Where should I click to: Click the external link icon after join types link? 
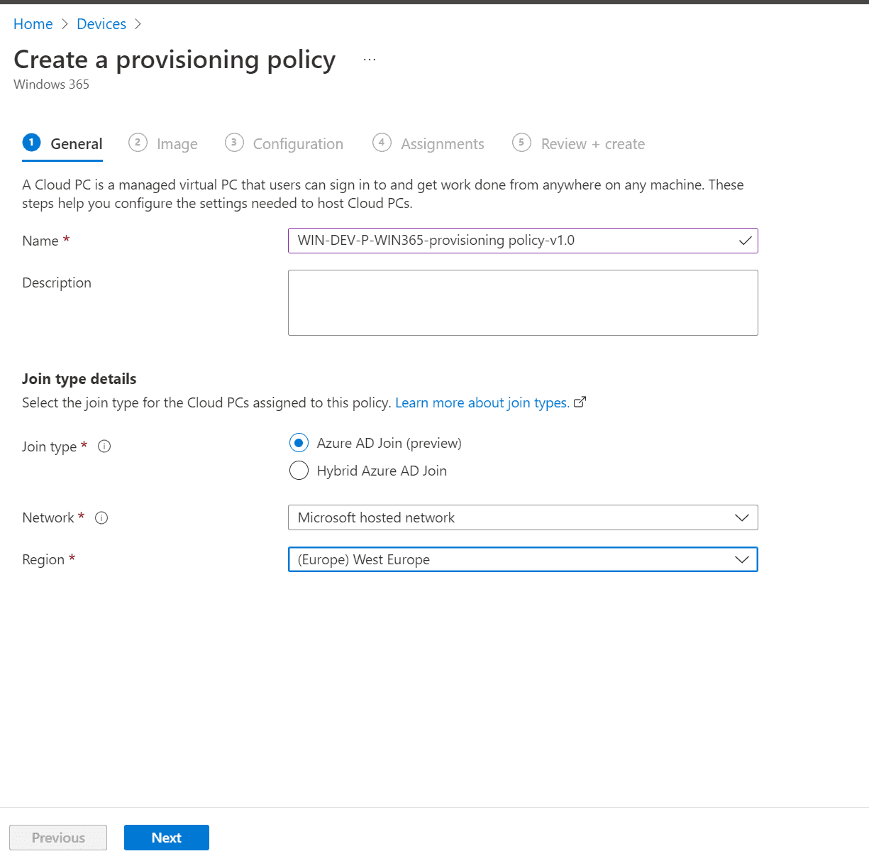pos(580,402)
